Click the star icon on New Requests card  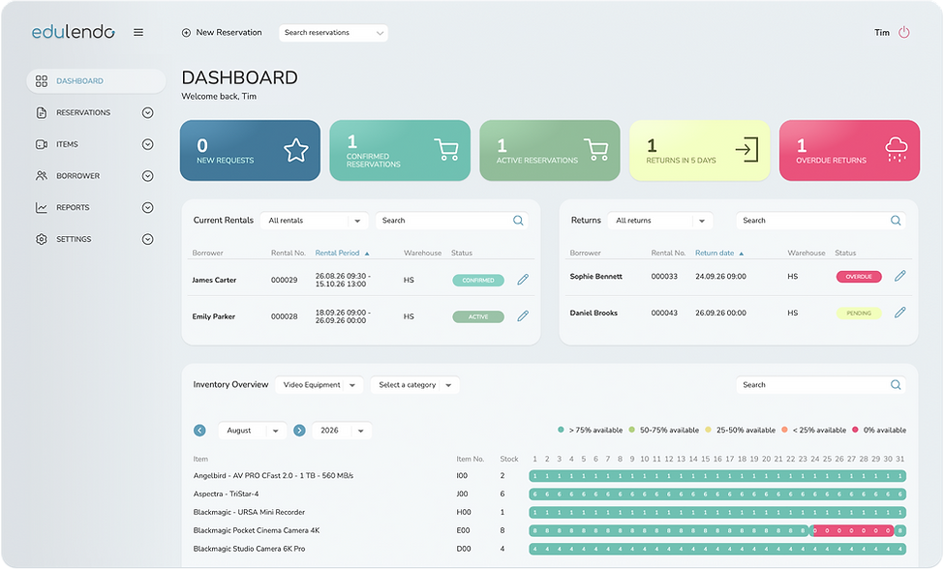click(295, 150)
